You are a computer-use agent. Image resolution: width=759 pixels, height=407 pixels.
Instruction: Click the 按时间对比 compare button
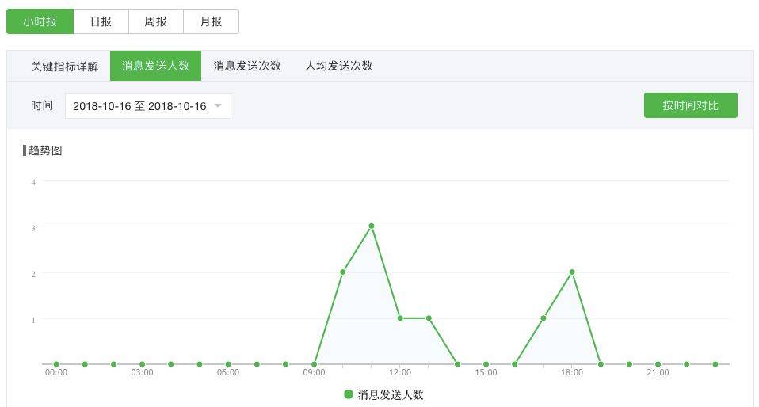point(690,105)
